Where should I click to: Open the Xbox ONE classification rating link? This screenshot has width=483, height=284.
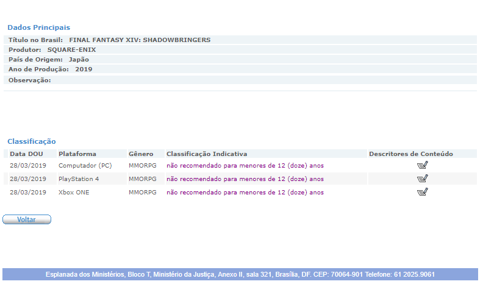click(245, 193)
